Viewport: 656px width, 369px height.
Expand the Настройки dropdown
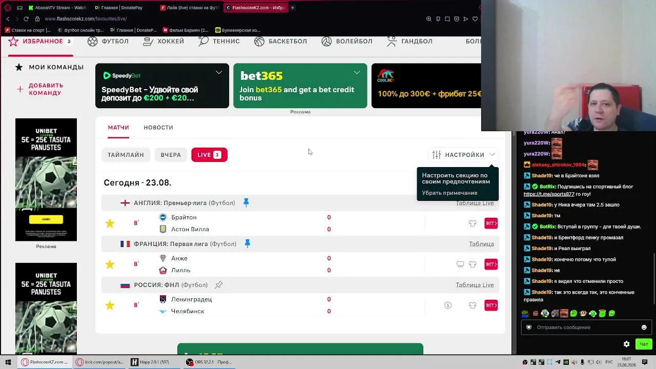pyautogui.click(x=464, y=155)
